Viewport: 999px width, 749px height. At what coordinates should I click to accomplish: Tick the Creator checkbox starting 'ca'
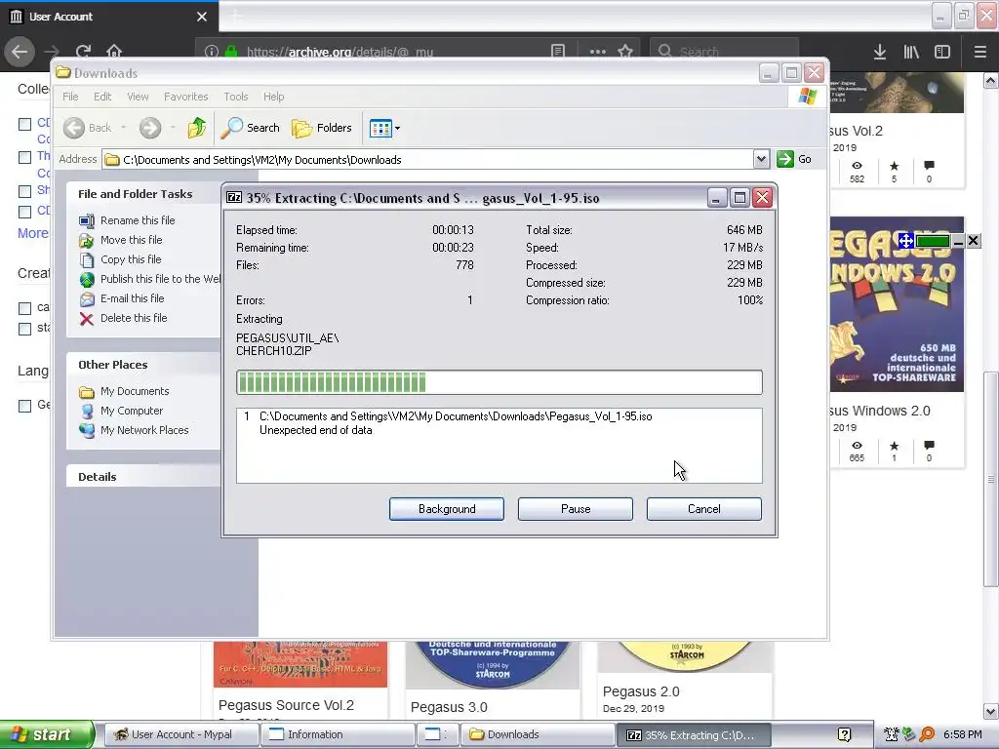24,308
